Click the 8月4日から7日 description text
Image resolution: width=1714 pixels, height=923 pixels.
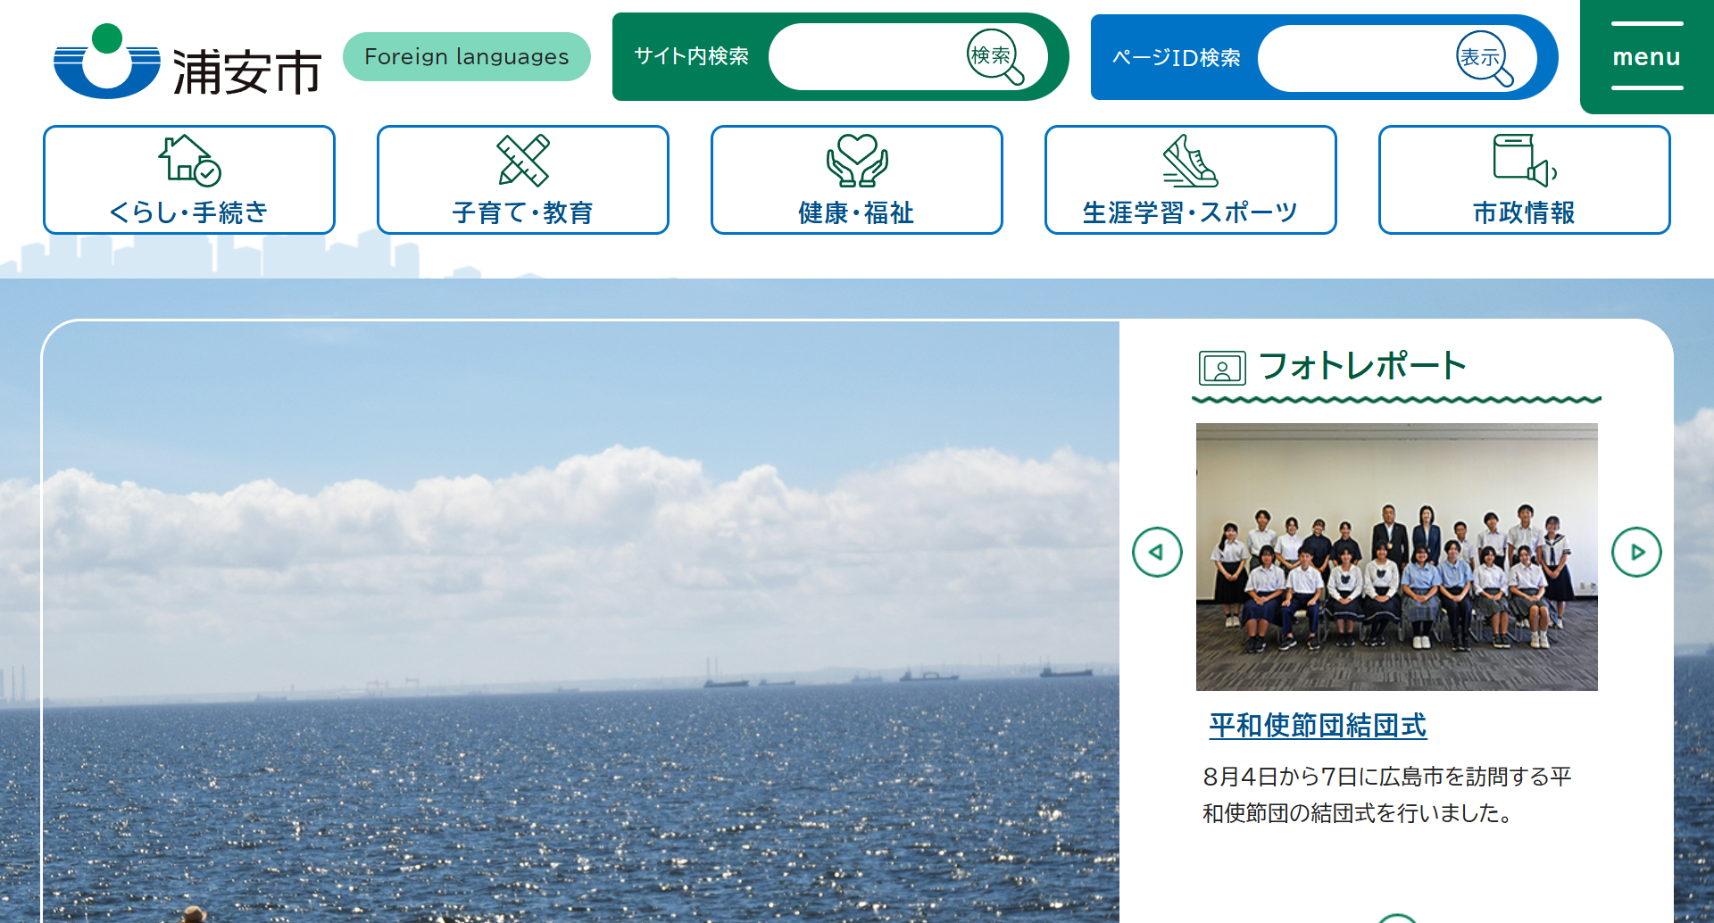[x=1387, y=794]
